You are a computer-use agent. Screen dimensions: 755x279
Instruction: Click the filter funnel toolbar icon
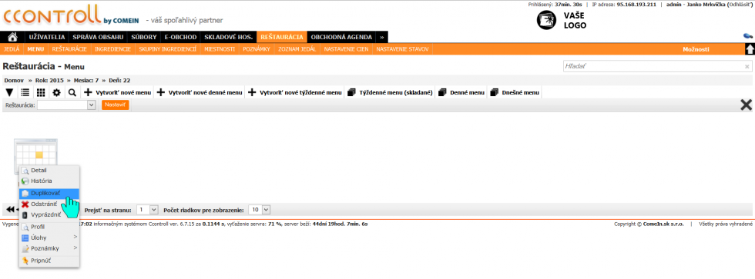pyautogui.click(x=9, y=92)
